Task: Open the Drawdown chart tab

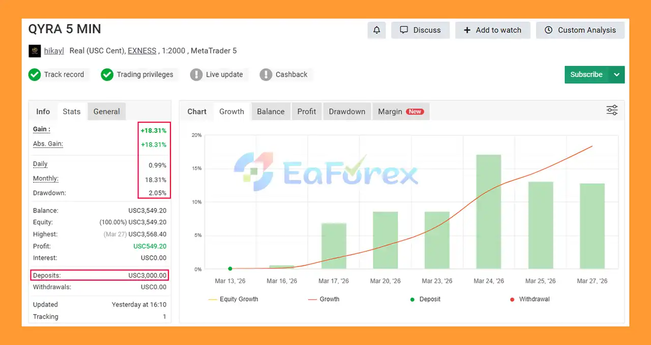Action: [x=347, y=111]
